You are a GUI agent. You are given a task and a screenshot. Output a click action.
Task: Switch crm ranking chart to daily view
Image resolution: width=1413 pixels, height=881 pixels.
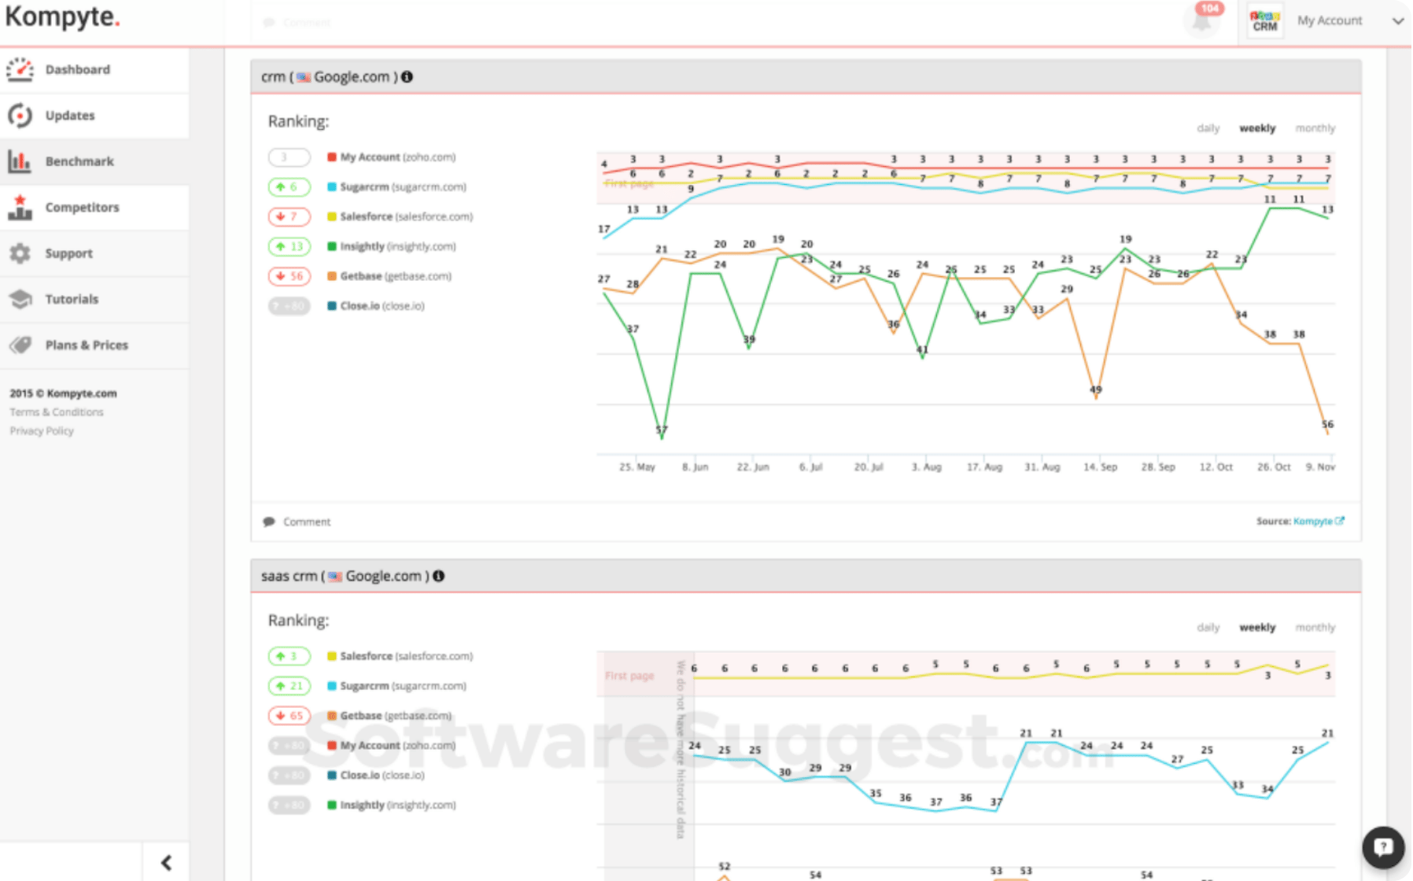1208,128
